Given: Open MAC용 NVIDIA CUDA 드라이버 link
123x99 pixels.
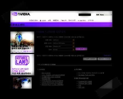Looking at the screenshot, I should [51, 77].
